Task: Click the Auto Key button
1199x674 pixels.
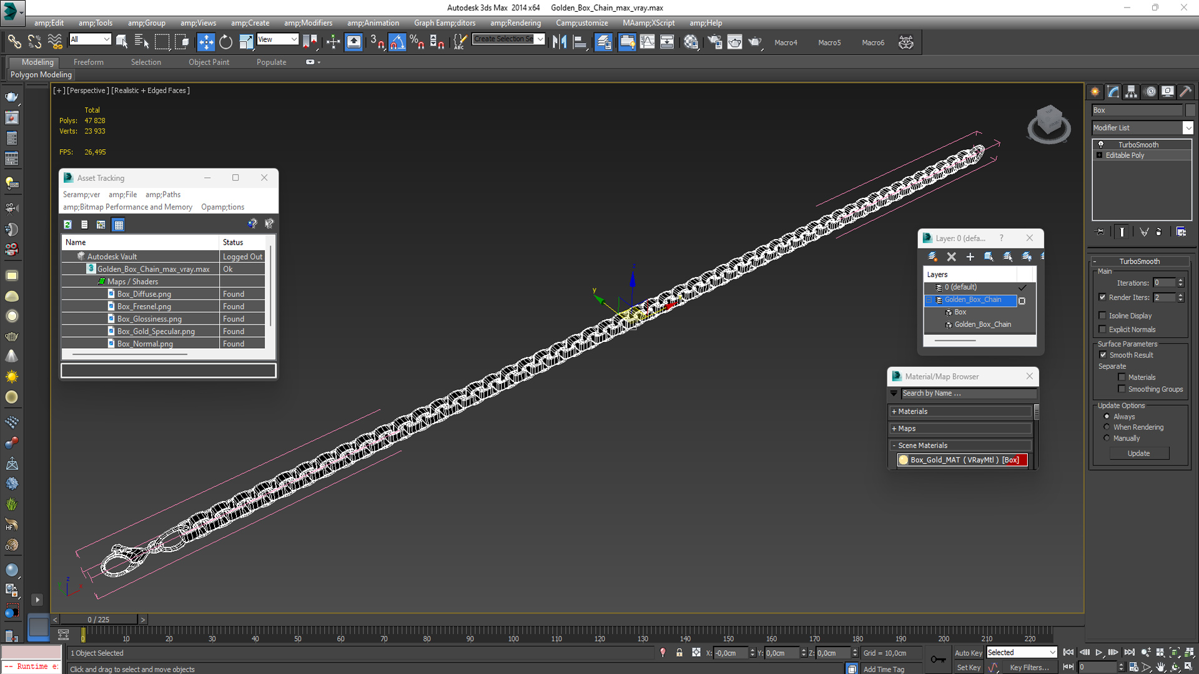Action: (967, 653)
